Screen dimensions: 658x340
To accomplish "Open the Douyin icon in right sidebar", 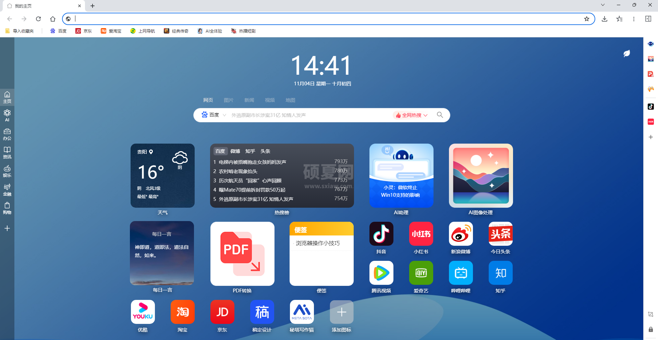I will coord(651,107).
